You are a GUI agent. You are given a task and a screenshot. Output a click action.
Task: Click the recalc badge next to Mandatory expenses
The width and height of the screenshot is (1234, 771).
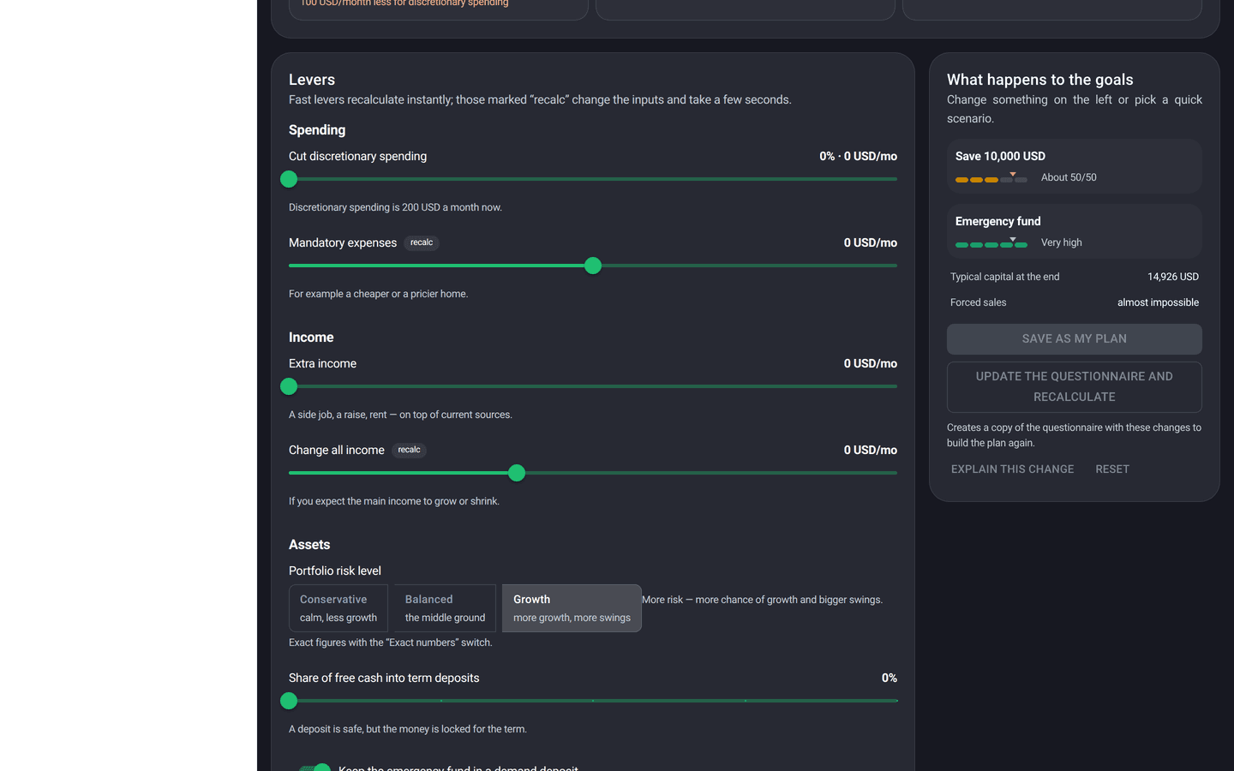tap(422, 243)
